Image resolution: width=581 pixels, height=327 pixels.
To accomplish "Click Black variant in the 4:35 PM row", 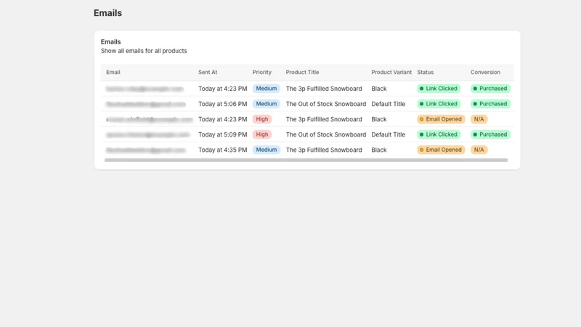I will [378, 150].
